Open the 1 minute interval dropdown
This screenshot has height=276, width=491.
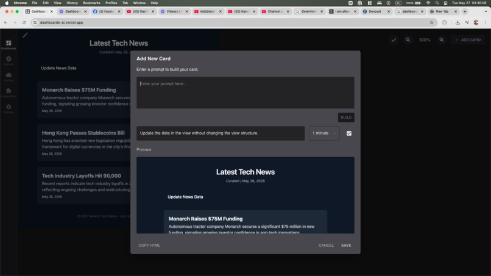324,133
